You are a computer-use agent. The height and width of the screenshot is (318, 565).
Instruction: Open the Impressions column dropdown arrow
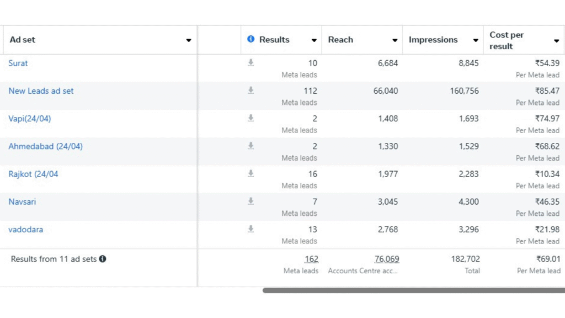click(x=475, y=40)
